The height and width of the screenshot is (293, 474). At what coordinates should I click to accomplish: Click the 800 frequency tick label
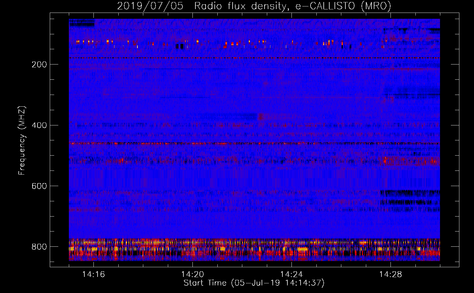pos(39,247)
